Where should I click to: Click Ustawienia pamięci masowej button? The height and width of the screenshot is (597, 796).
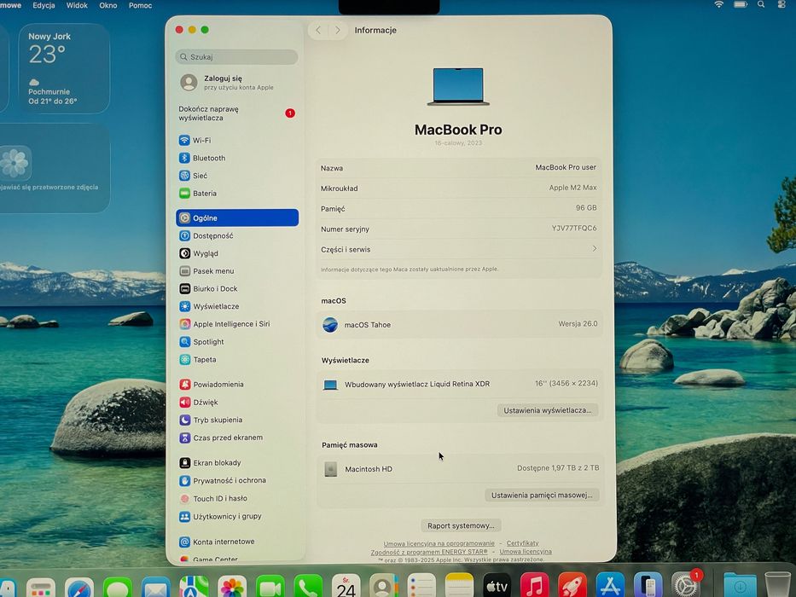(542, 495)
